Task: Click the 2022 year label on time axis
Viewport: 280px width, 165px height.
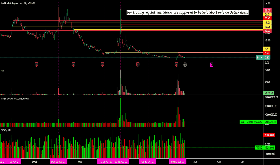Action: tap(35, 162)
